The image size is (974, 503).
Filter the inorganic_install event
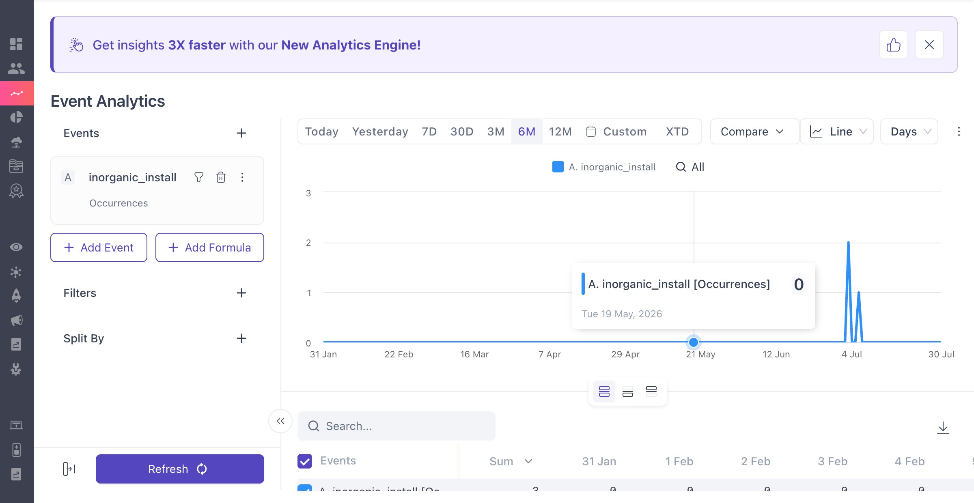199,177
